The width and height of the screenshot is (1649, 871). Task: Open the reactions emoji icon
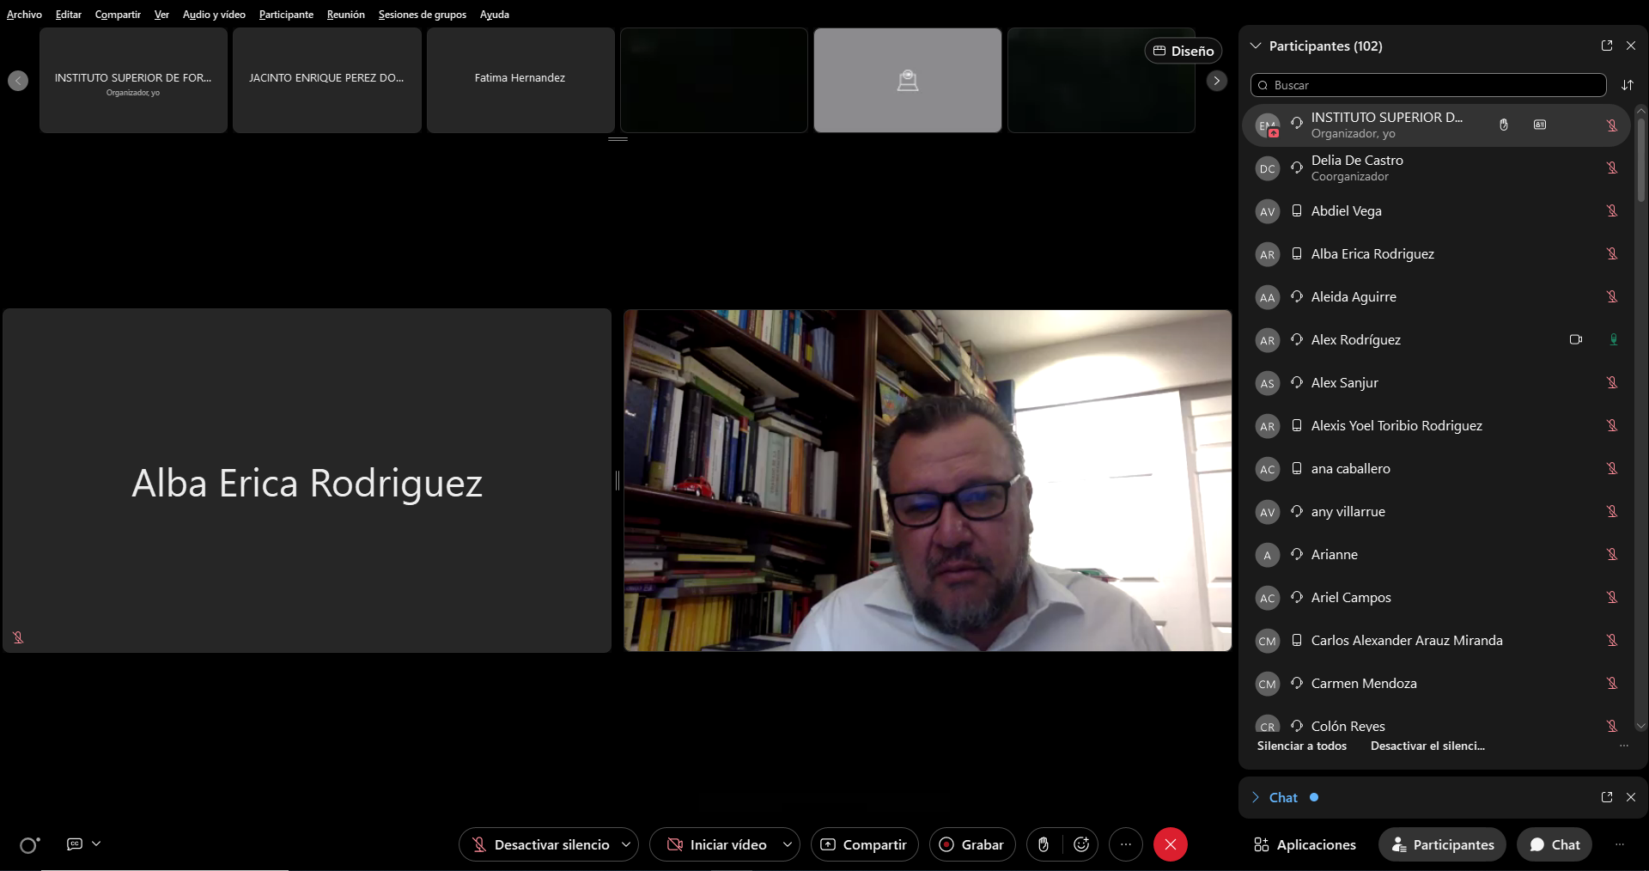coord(1081,844)
